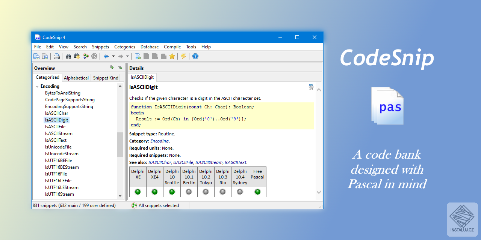481x240 pixels.
Task: Click the green Free Pascal compile result LED
Action: pos(257,192)
